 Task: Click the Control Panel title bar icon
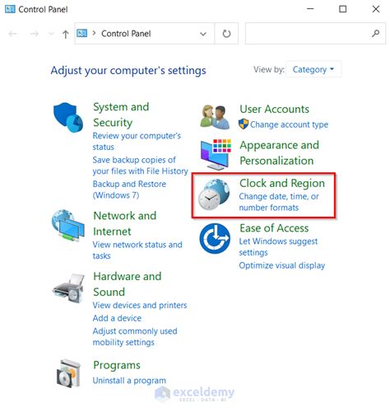10,9
